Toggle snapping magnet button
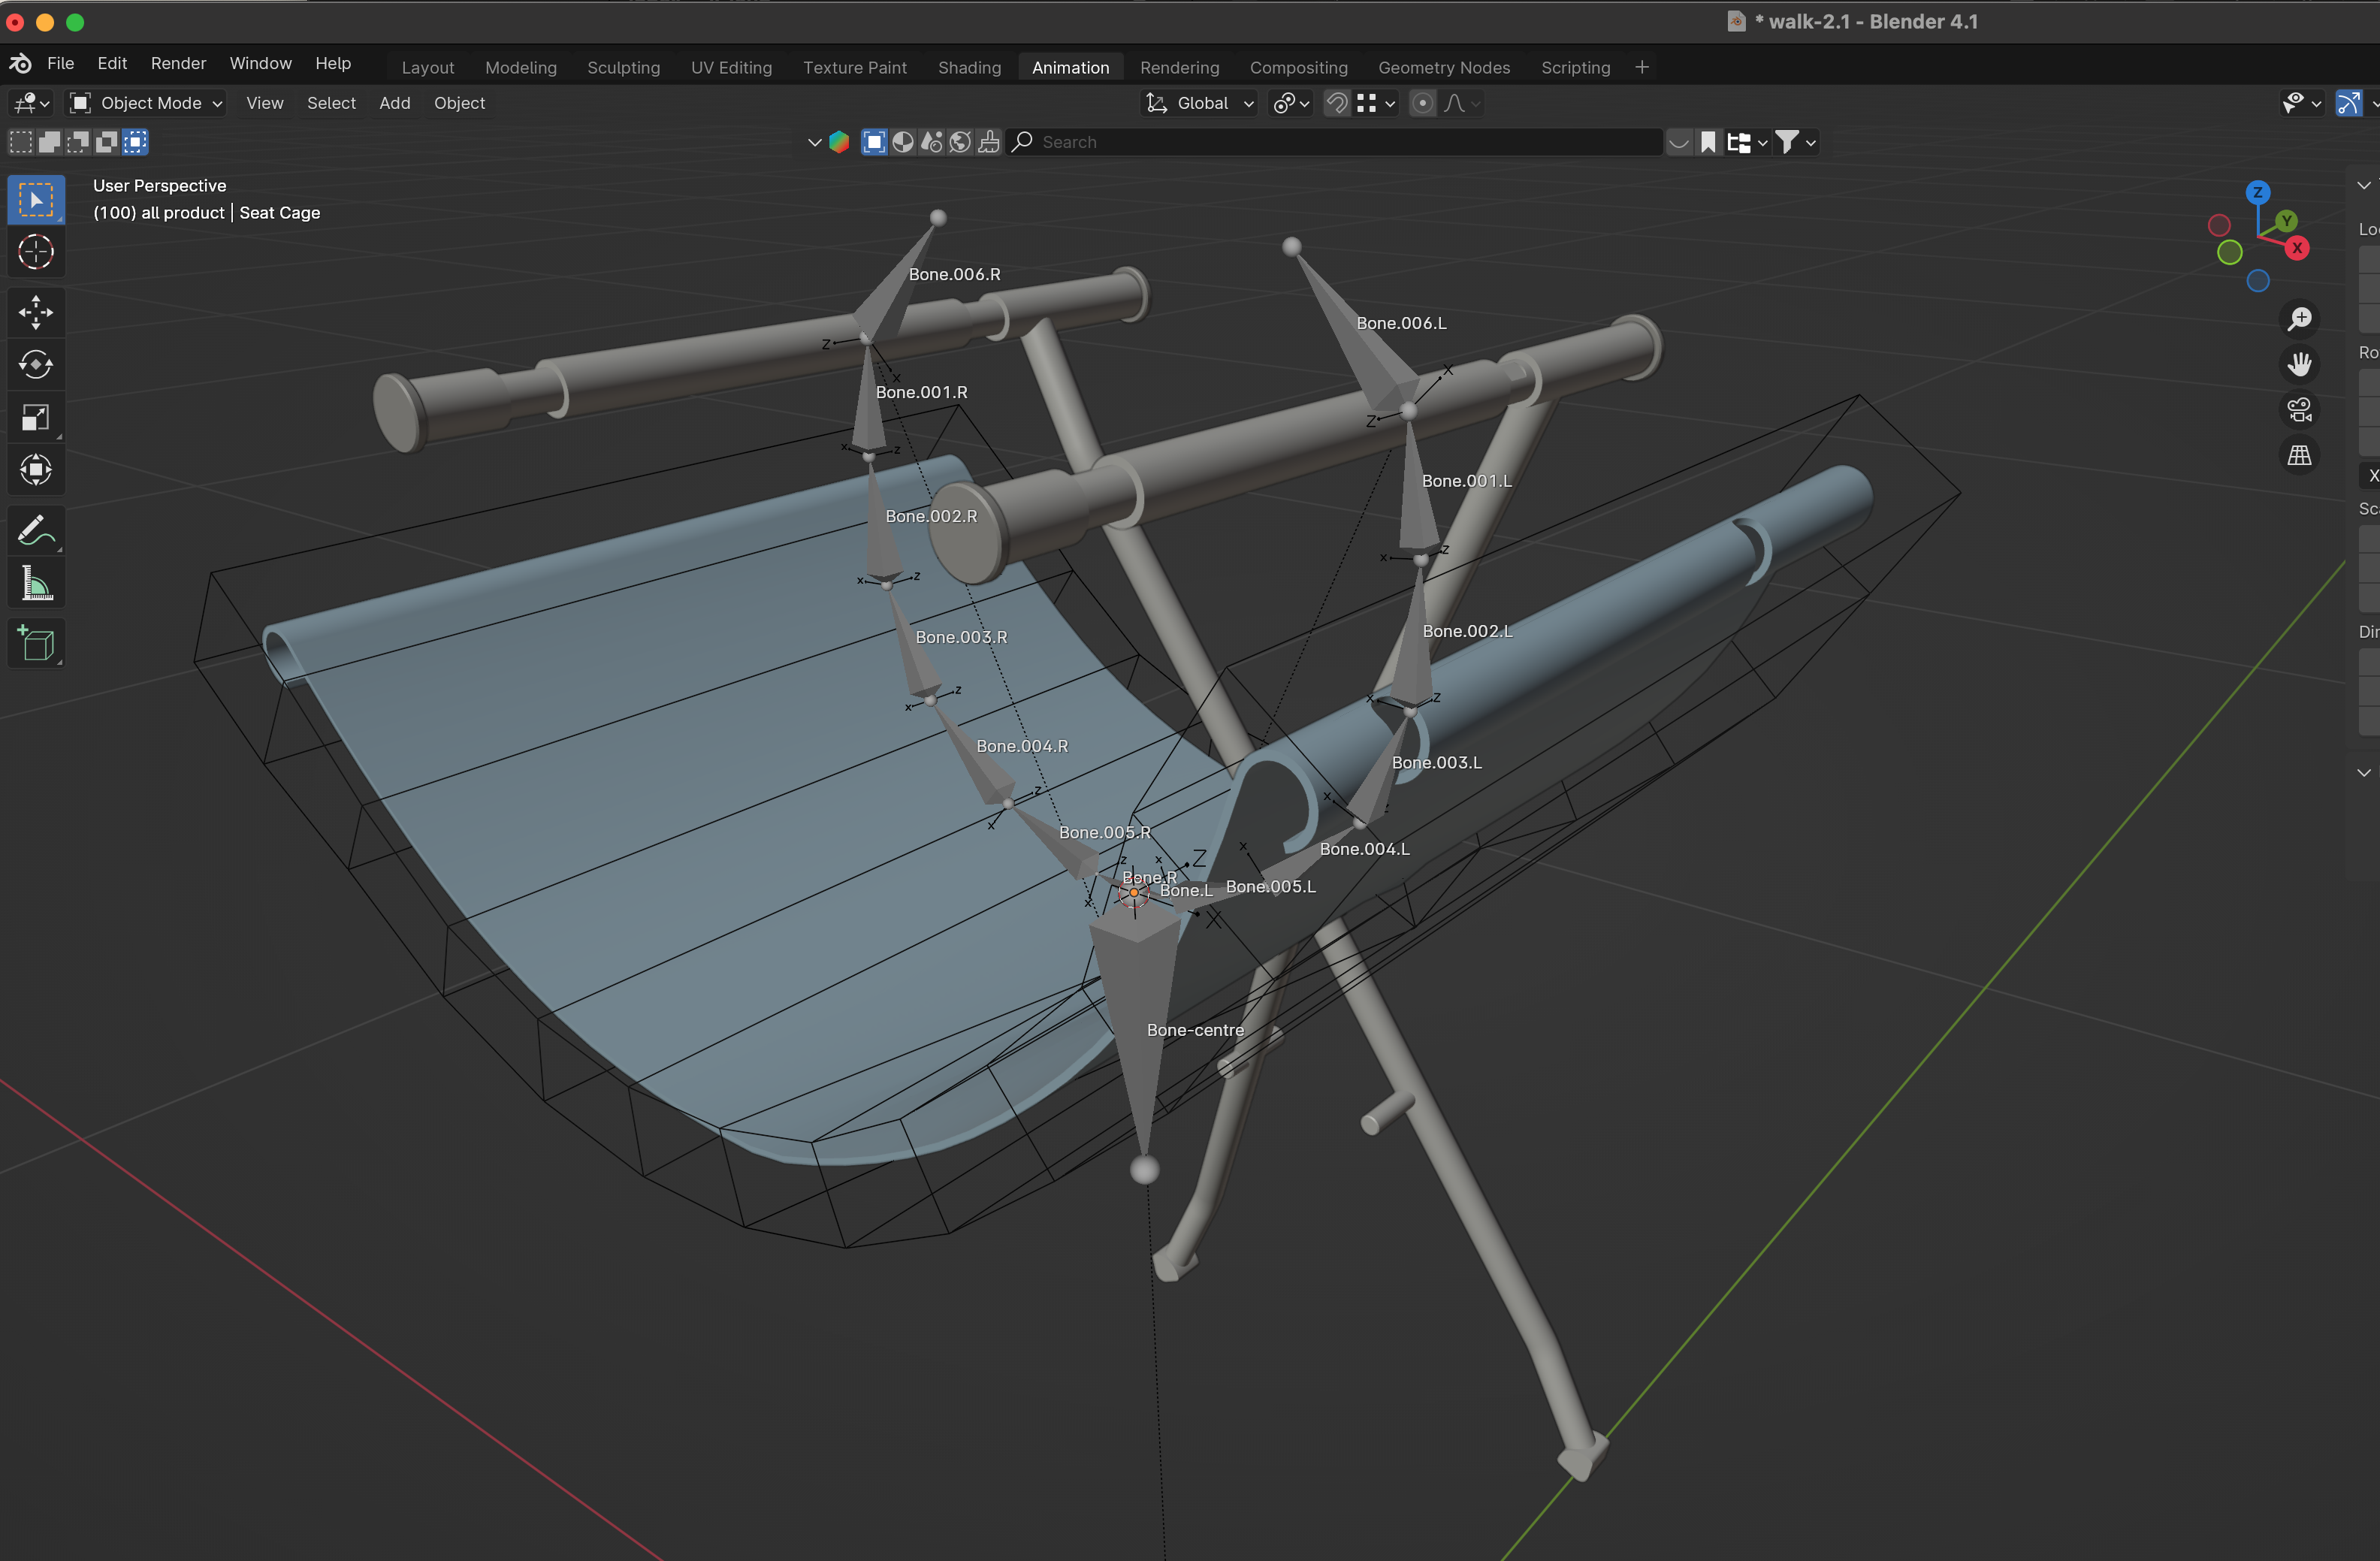The height and width of the screenshot is (1561, 2380). coord(1336,103)
